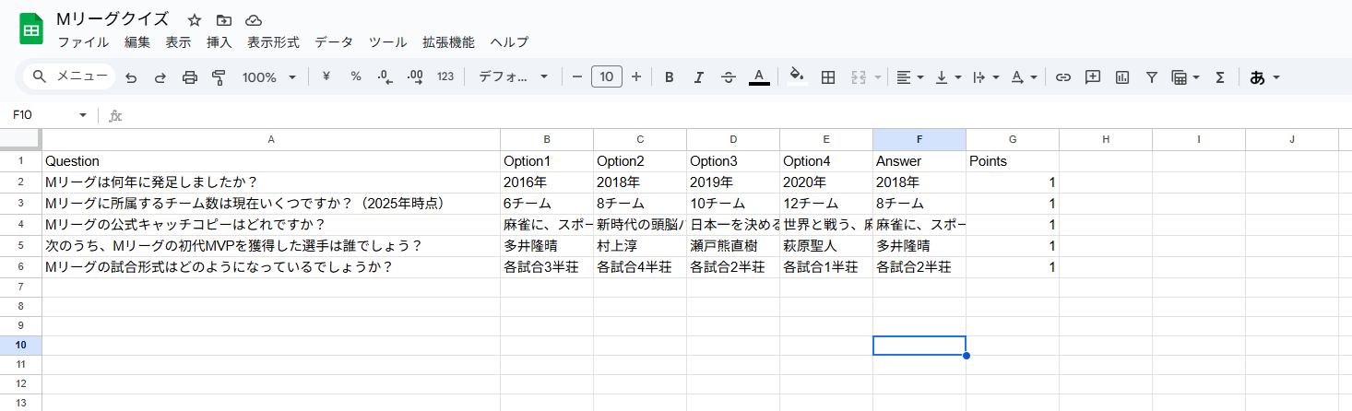Image resolution: width=1352 pixels, height=411 pixels.
Task: Open the ツール menu
Action: click(x=387, y=42)
